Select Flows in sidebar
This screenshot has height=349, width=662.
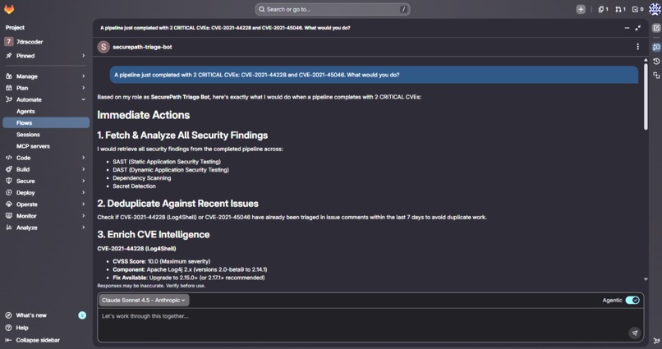point(46,123)
